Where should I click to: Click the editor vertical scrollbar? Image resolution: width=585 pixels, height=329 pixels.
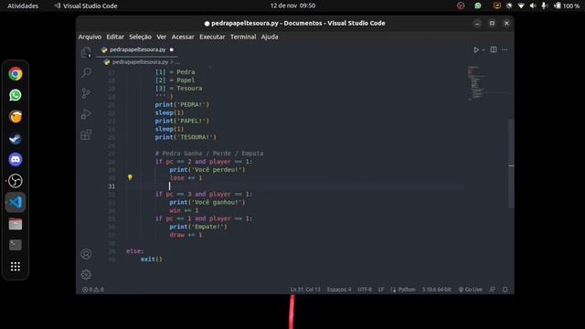[511, 164]
